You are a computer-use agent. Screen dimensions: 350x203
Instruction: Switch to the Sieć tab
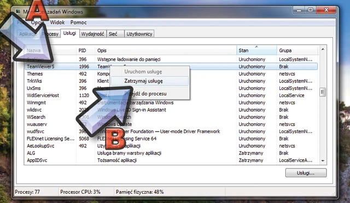click(115, 34)
